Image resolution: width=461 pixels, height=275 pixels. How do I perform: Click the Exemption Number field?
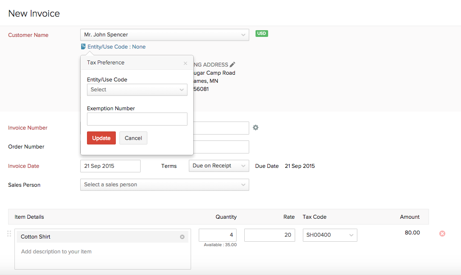(137, 119)
